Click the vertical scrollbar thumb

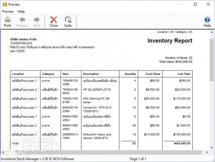[212, 60]
